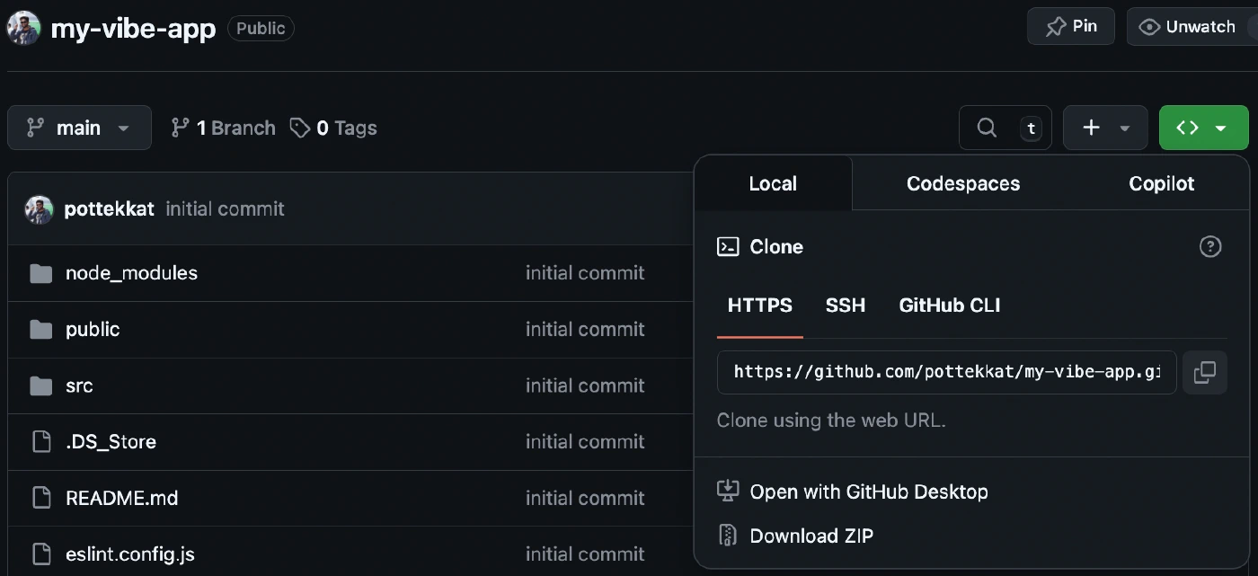Viewport: 1258px width, 576px height.
Task: Click the Go to file search field
Action: click(1005, 128)
